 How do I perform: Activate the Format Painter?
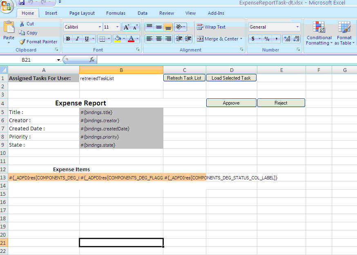tap(38, 42)
